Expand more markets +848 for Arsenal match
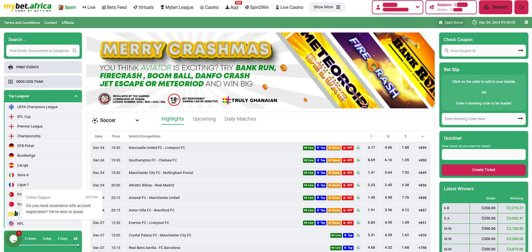The width and height of the screenshot is (532, 252). pos(422,198)
